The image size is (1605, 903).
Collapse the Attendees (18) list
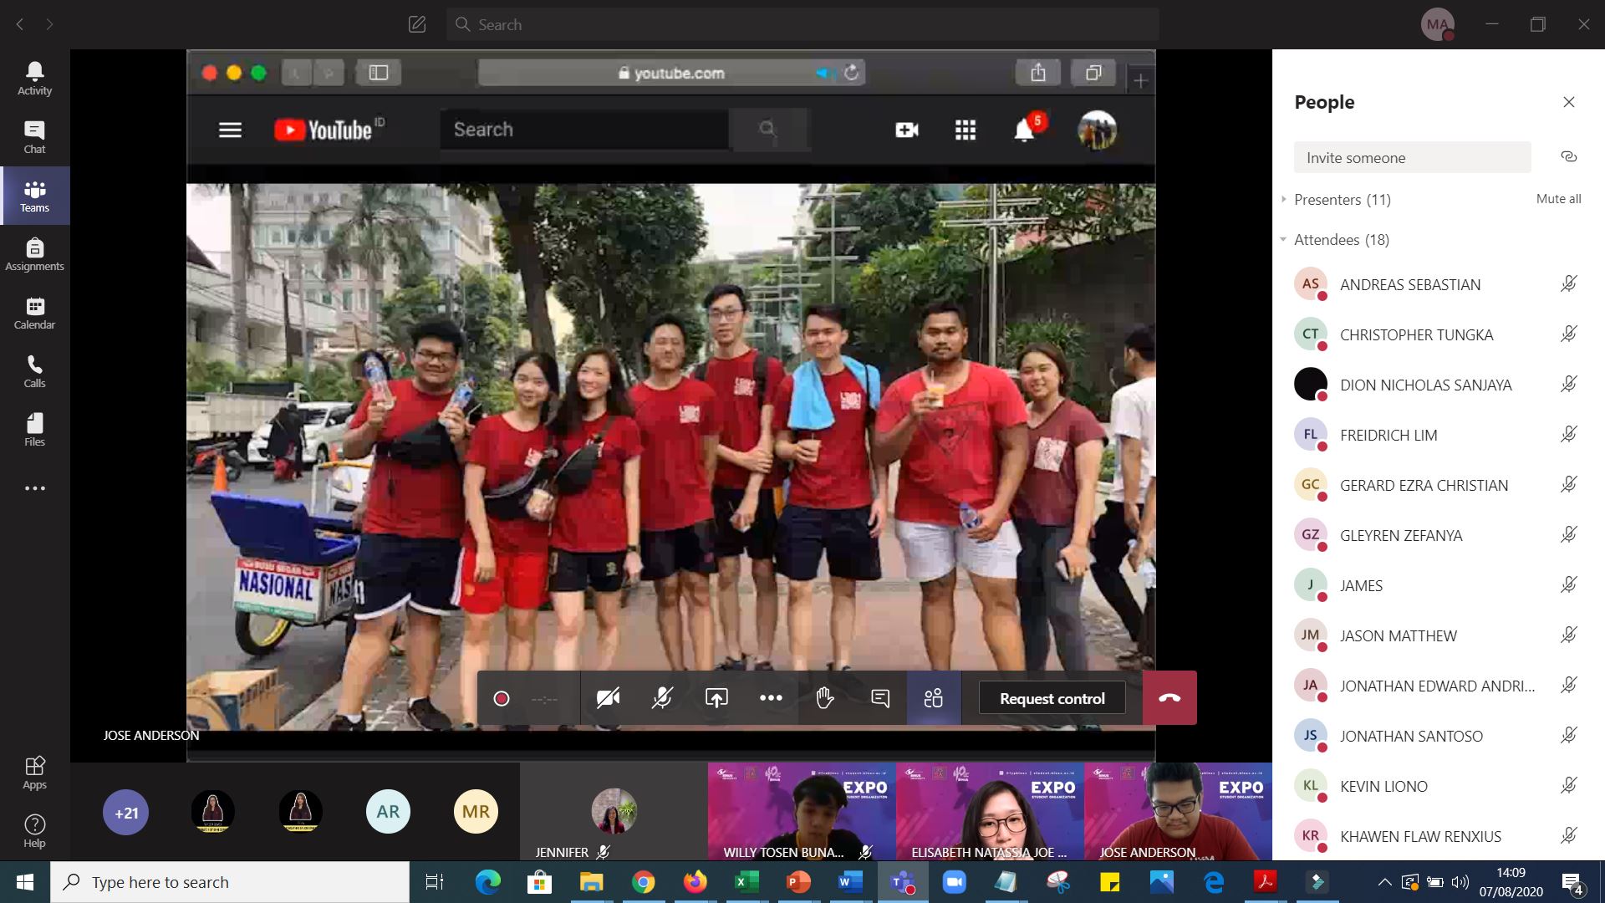click(1284, 240)
